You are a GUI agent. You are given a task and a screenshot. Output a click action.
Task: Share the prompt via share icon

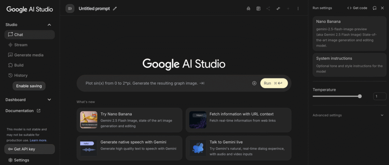pos(268,9)
